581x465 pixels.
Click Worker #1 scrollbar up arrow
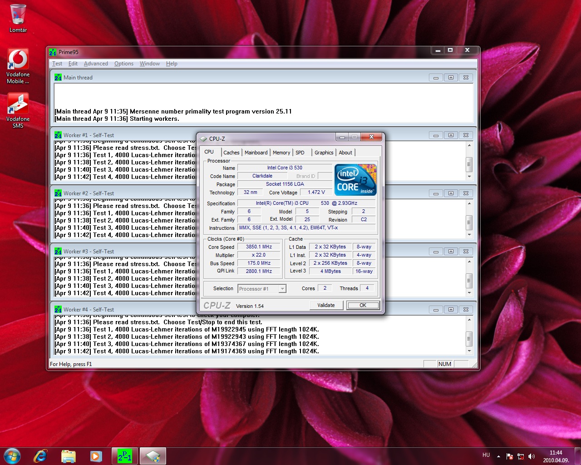click(469, 145)
